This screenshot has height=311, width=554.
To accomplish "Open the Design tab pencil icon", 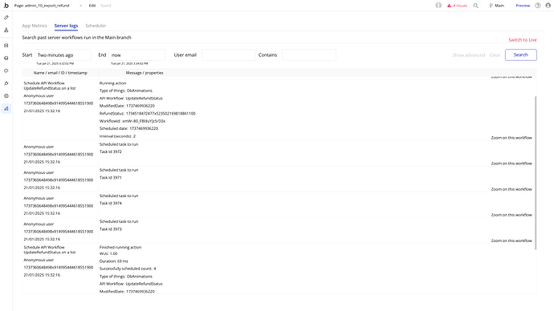I will coord(6,18).
